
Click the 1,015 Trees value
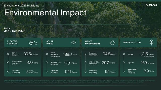tap(147, 54)
